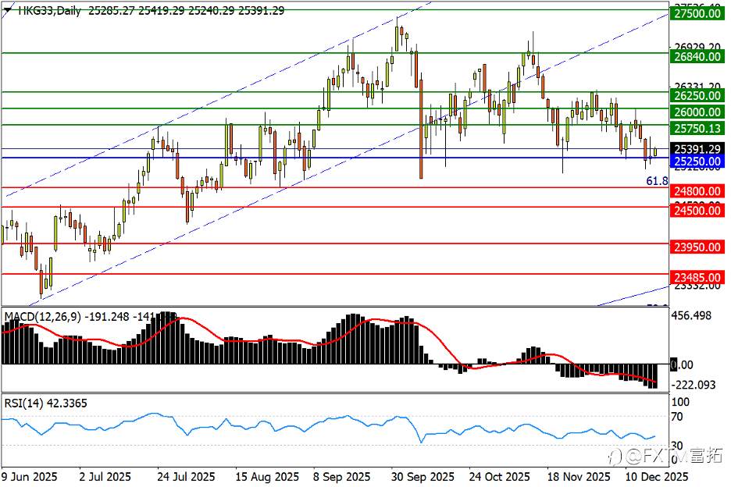
Task: Click the 24 Jul 2025 date label
Action: (186, 477)
